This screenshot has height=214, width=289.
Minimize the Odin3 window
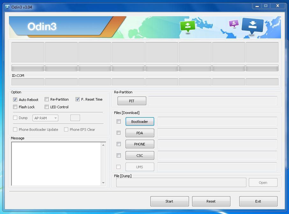tap(257, 6)
